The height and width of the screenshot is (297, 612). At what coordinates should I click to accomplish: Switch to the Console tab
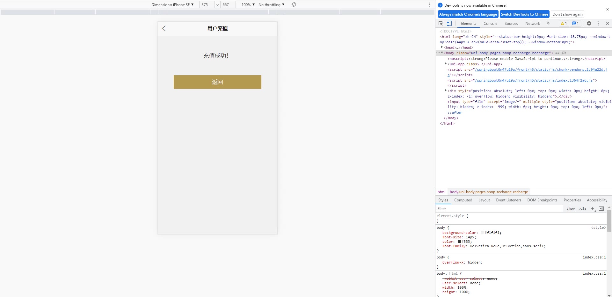point(490,24)
